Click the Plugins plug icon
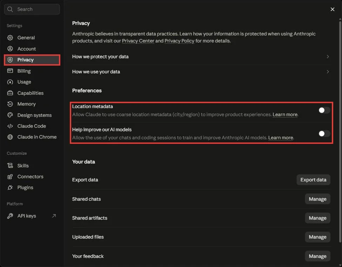This screenshot has width=342, height=267. 10,187
